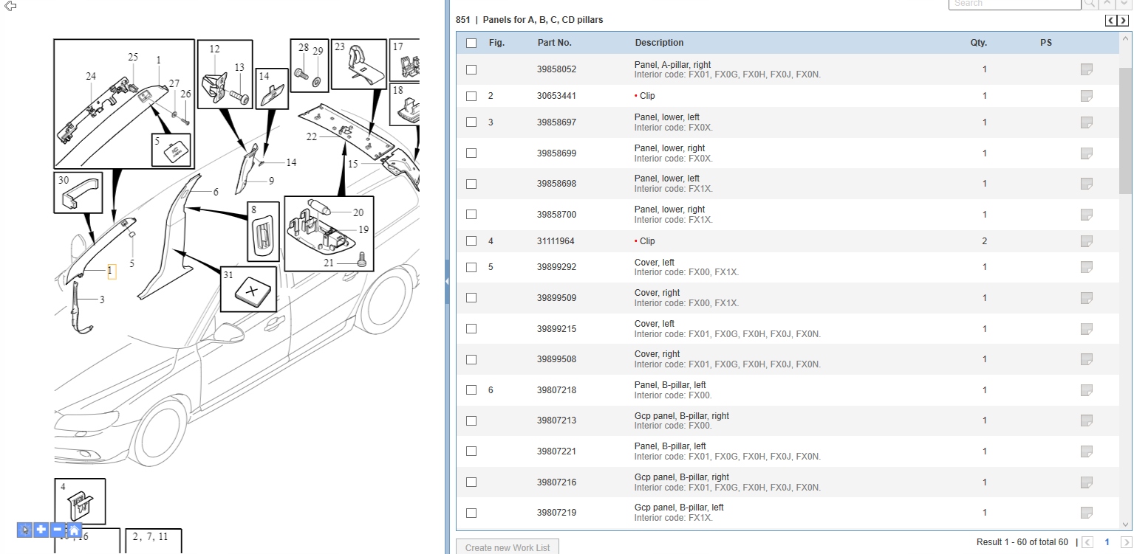Jump to first results page
This screenshot has height=554, width=1134.
[1087, 542]
